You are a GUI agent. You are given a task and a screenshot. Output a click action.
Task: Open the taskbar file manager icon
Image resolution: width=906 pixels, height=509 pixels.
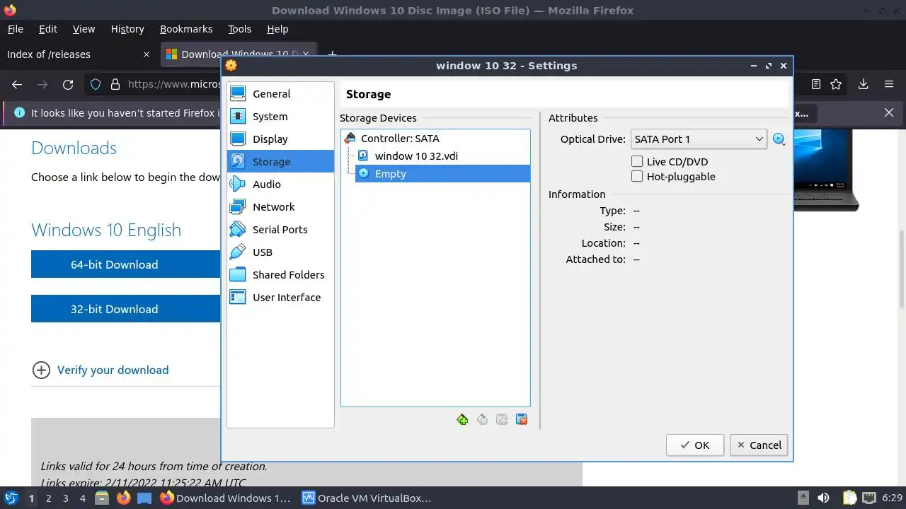tap(102, 498)
